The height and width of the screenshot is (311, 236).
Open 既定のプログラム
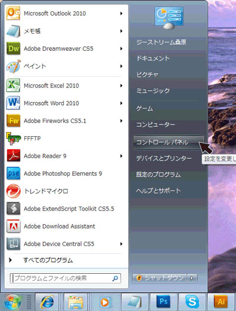tap(158, 174)
